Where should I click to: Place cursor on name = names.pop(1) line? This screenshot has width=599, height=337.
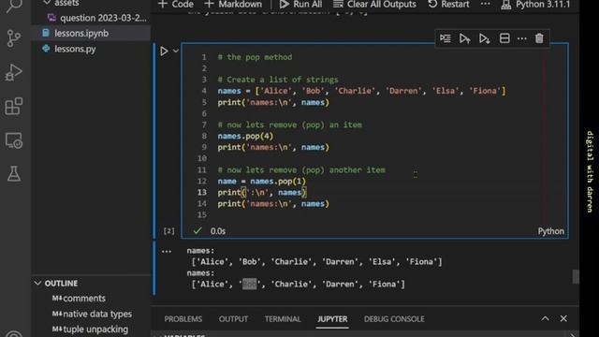[262, 181]
